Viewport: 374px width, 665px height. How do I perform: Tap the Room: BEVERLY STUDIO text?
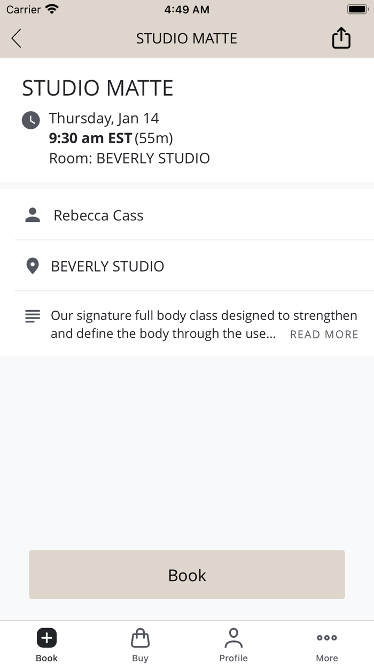click(x=129, y=158)
